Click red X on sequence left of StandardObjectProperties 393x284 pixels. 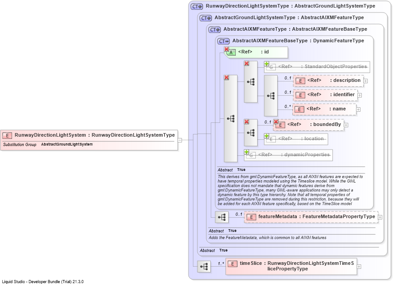246,64
